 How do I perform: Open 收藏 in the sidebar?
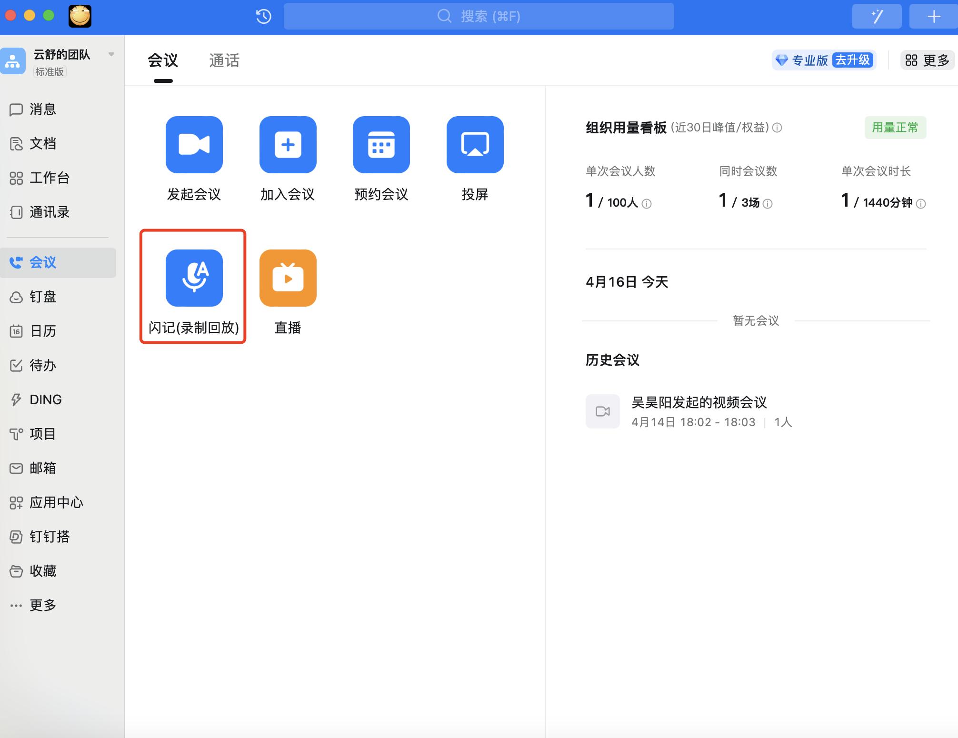coord(58,571)
